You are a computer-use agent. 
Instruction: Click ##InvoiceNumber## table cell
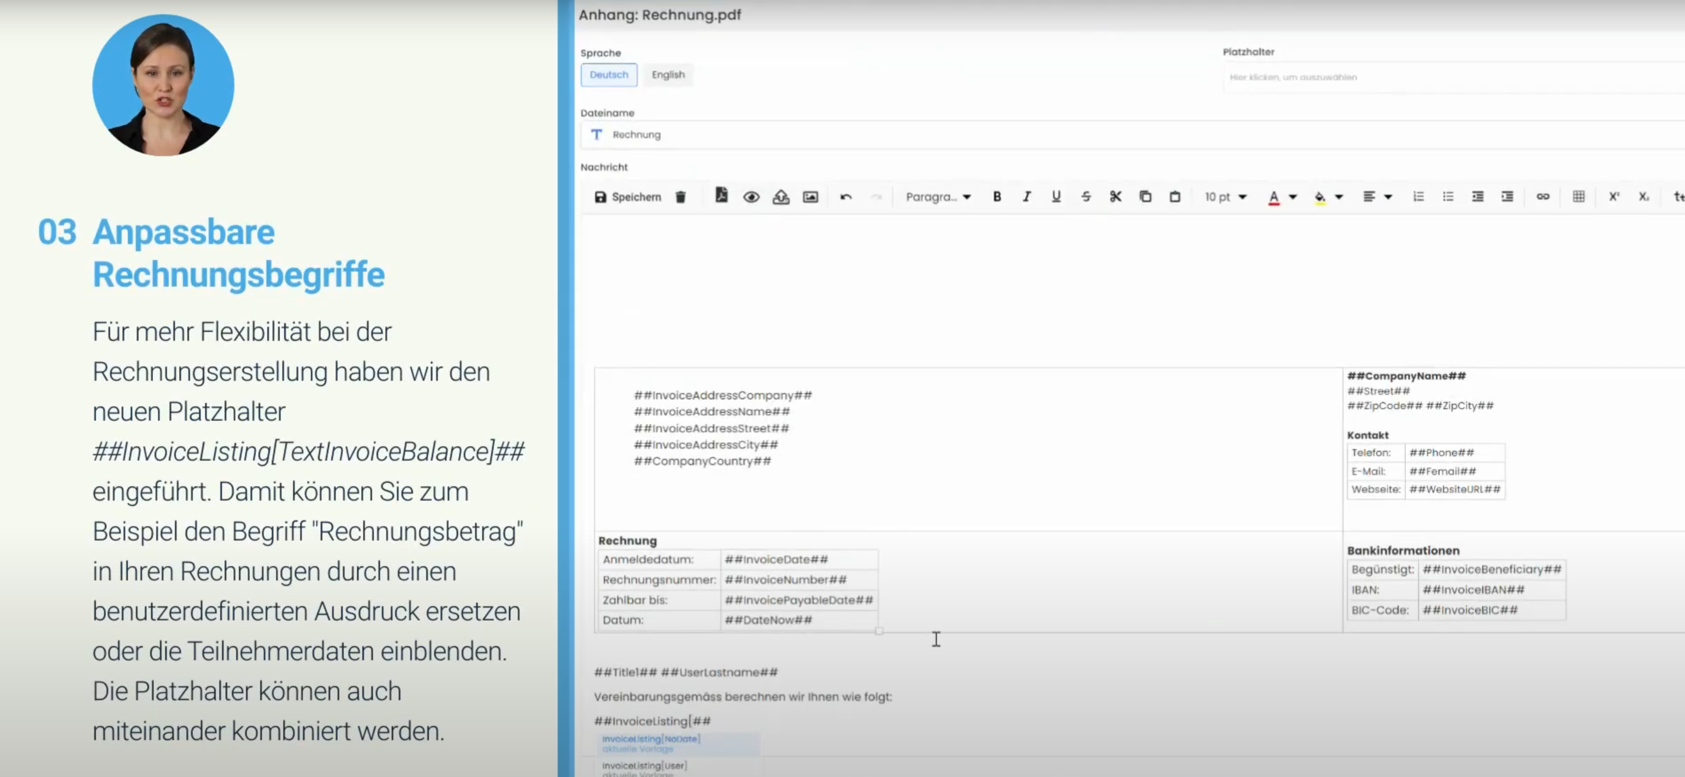point(799,580)
